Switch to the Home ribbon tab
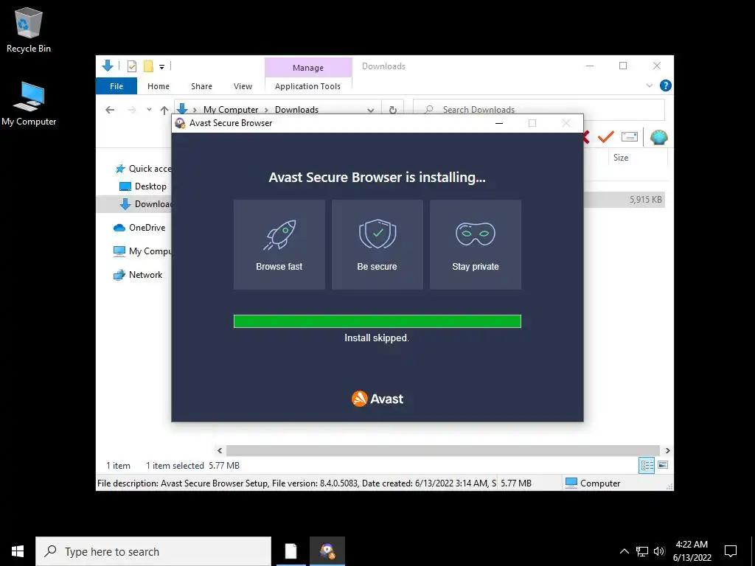This screenshot has width=755, height=566. [x=159, y=86]
